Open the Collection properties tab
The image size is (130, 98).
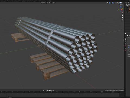tap(126, 48)
